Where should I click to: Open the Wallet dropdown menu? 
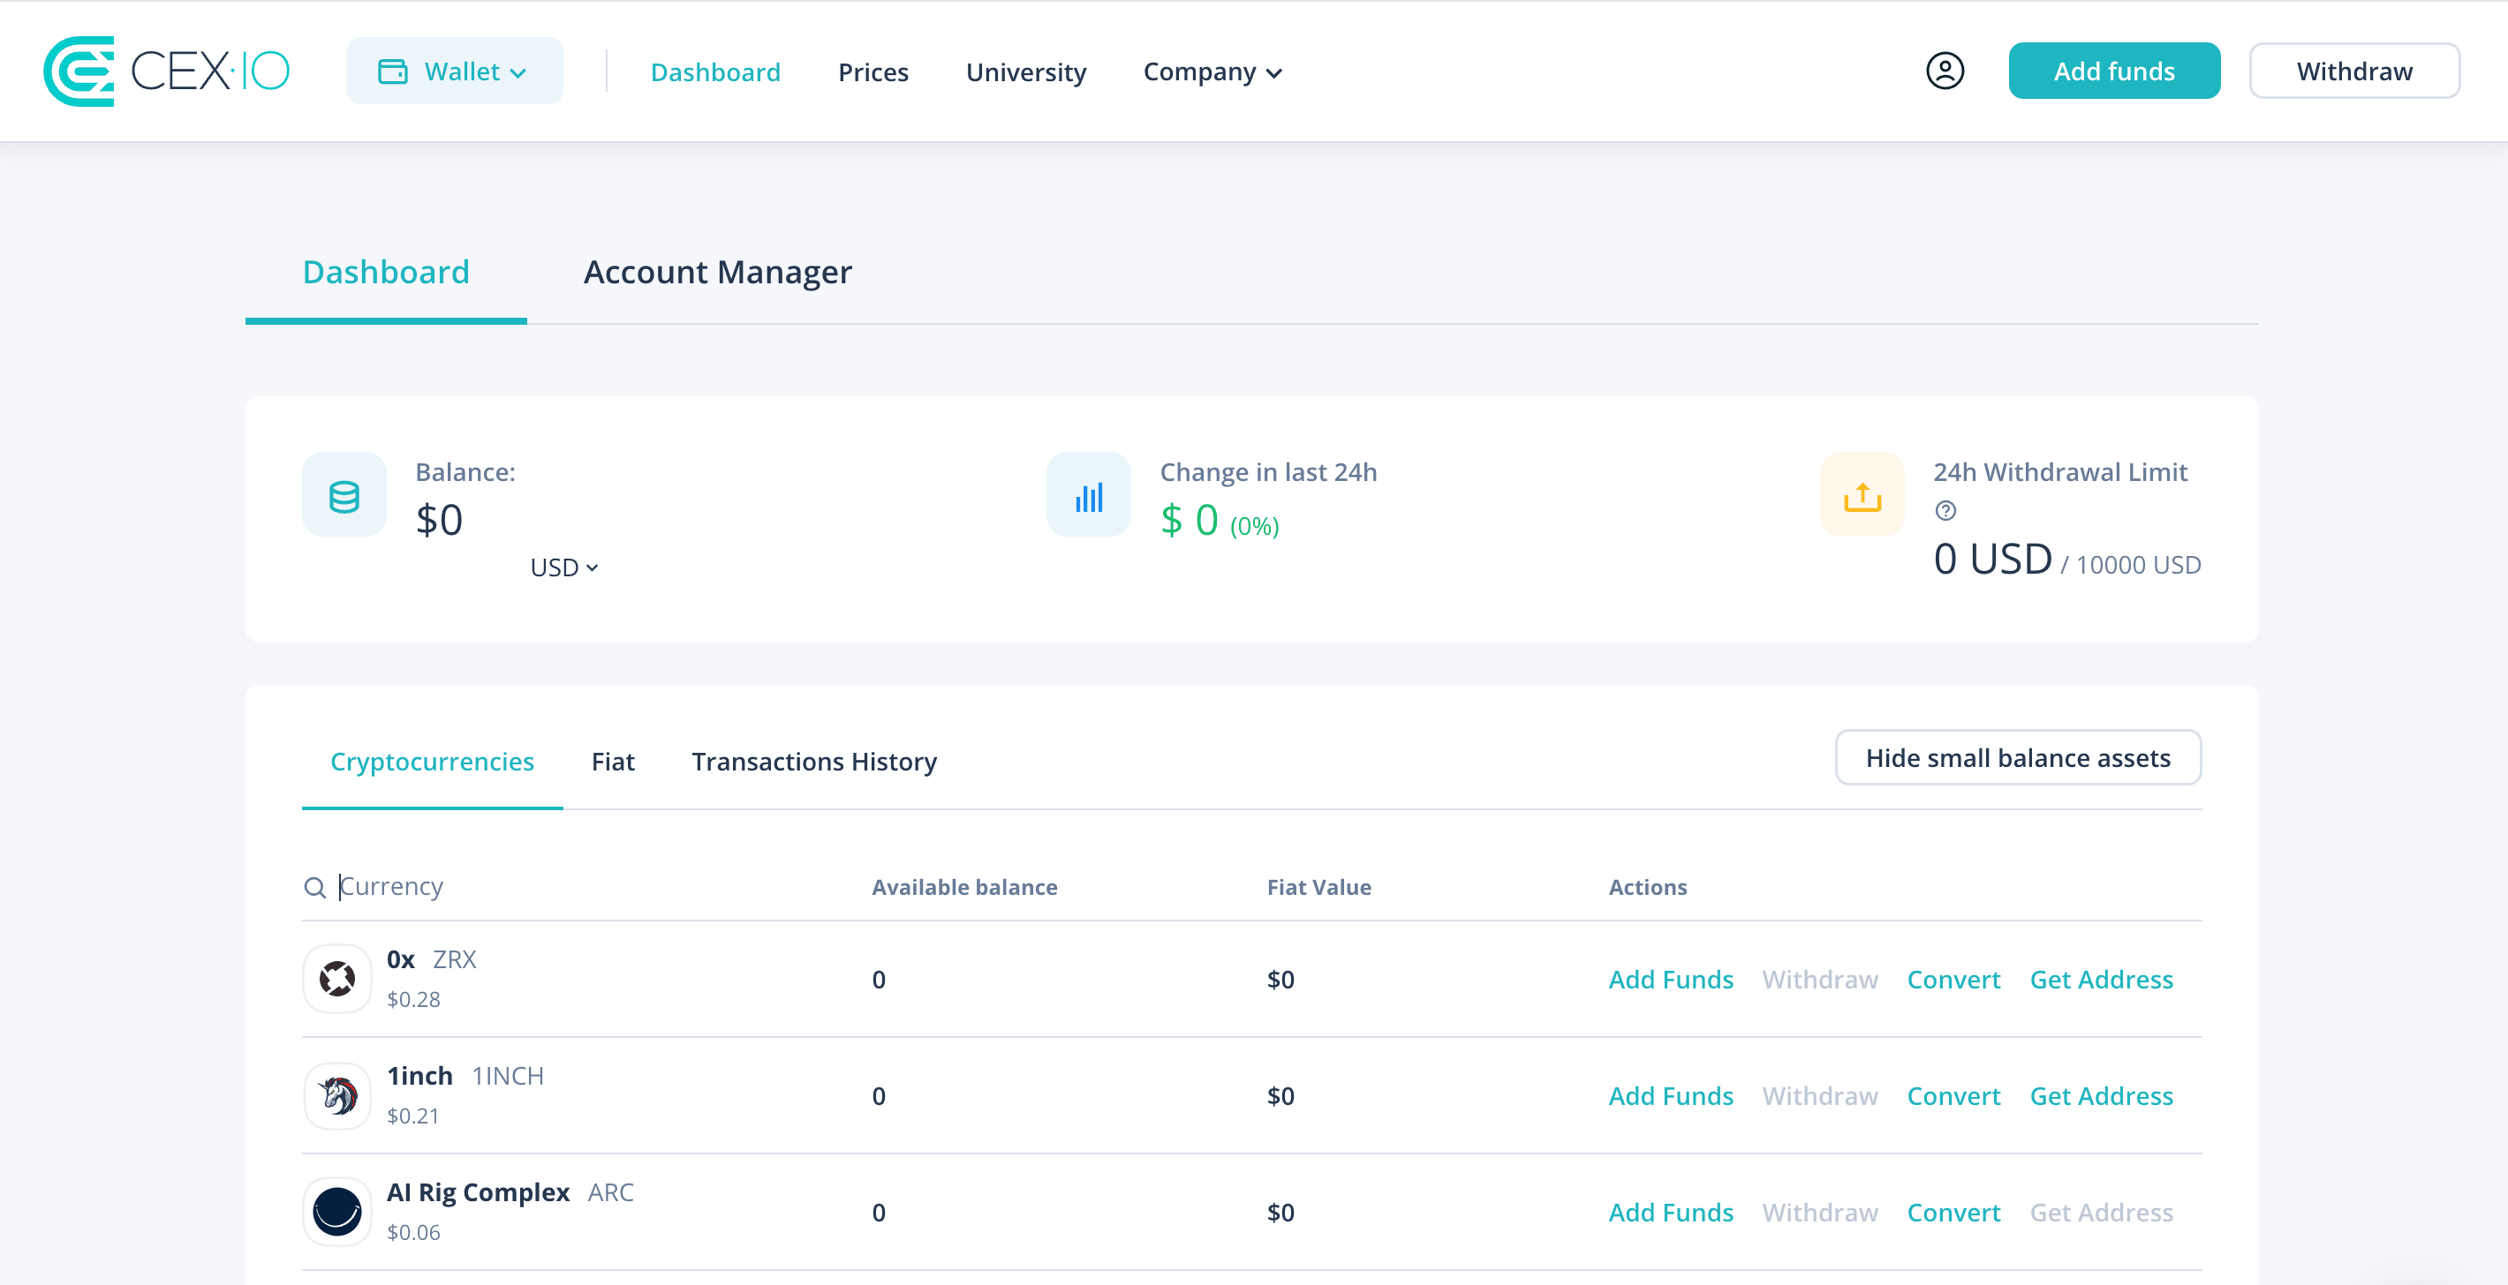click(455, 71)
